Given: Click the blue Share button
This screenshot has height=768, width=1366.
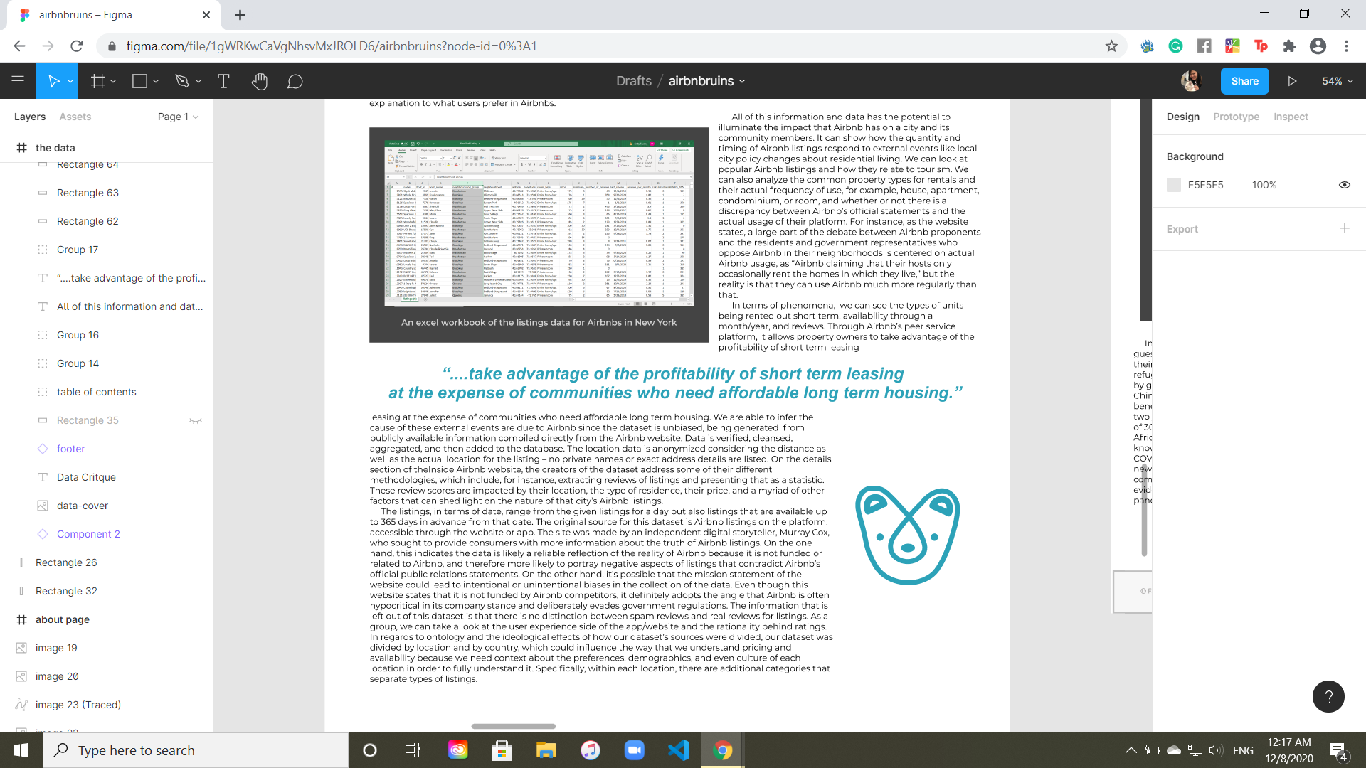Looking at the screenshot, I should coord(1244,81).
